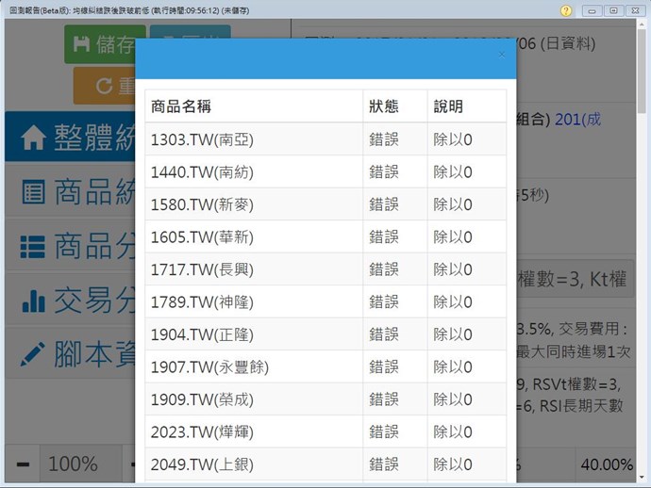Select row 1789.TW(神隆)
The image size is (651, 488).
pos(325,301)
